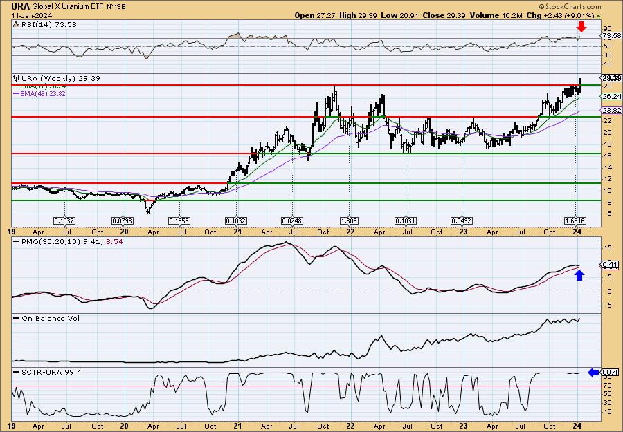
Task: Click the 70 tick on SCTR axis
Action: pos(606,386)
